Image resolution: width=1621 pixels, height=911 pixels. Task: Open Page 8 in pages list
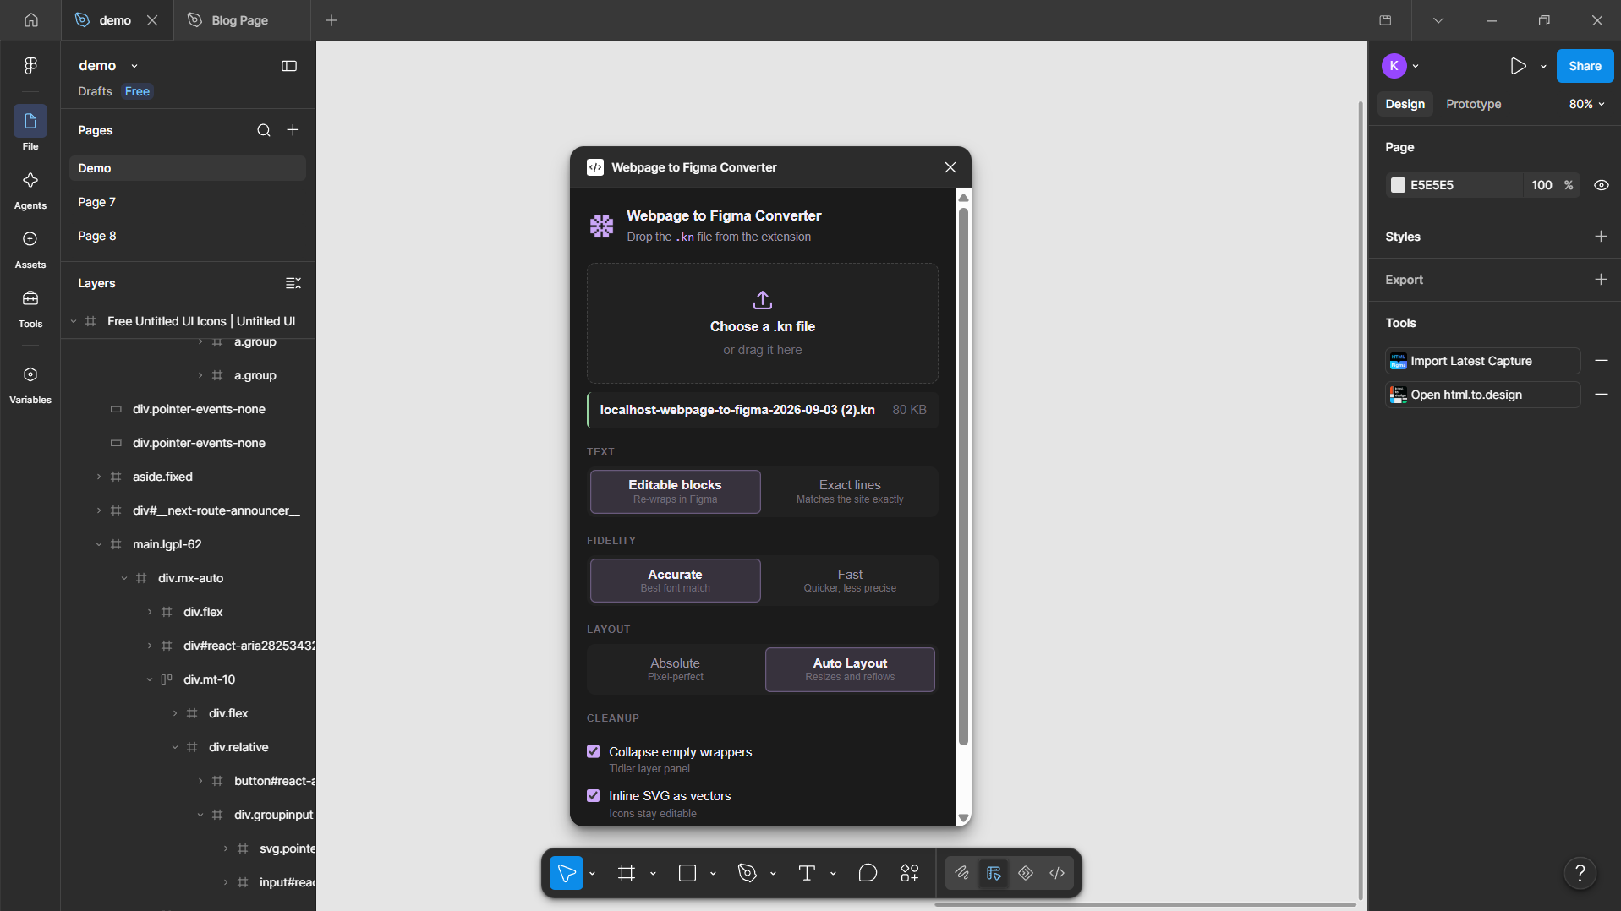point(188,236)
